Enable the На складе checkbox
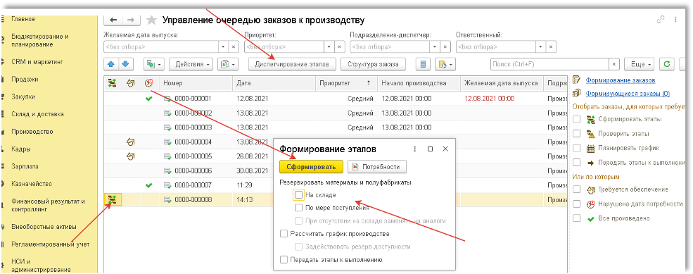 [299, 194]
